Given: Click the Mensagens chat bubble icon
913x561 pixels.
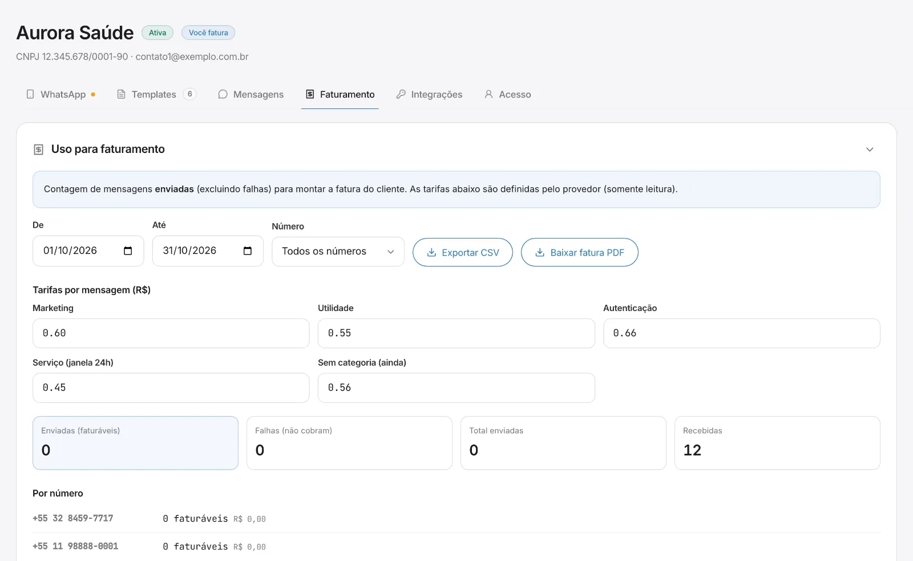Looking at the screenshot, I should [223, 94].
